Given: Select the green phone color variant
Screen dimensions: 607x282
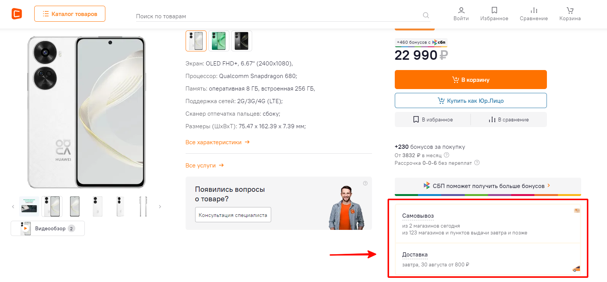Looking at the screenshot, I should (219, 41).
